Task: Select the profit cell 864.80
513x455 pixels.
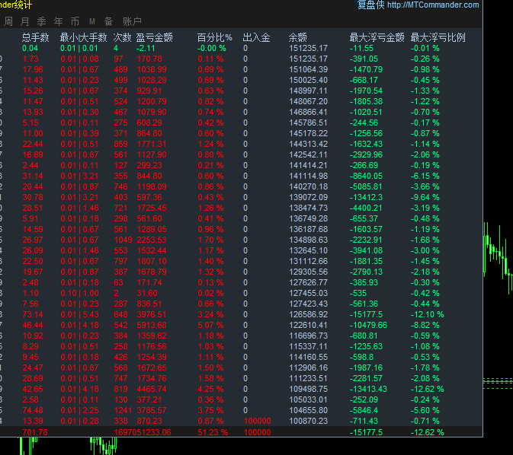Action: [149, 134]
